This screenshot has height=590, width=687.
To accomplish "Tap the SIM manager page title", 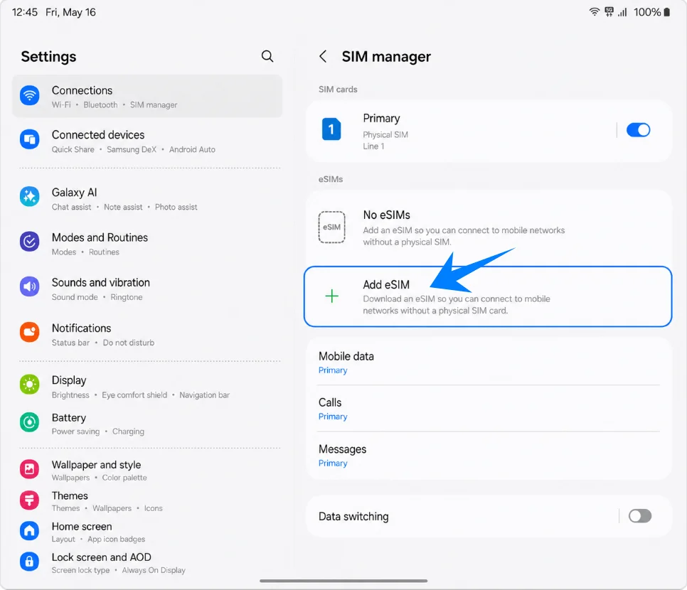I will coord(386,56).
